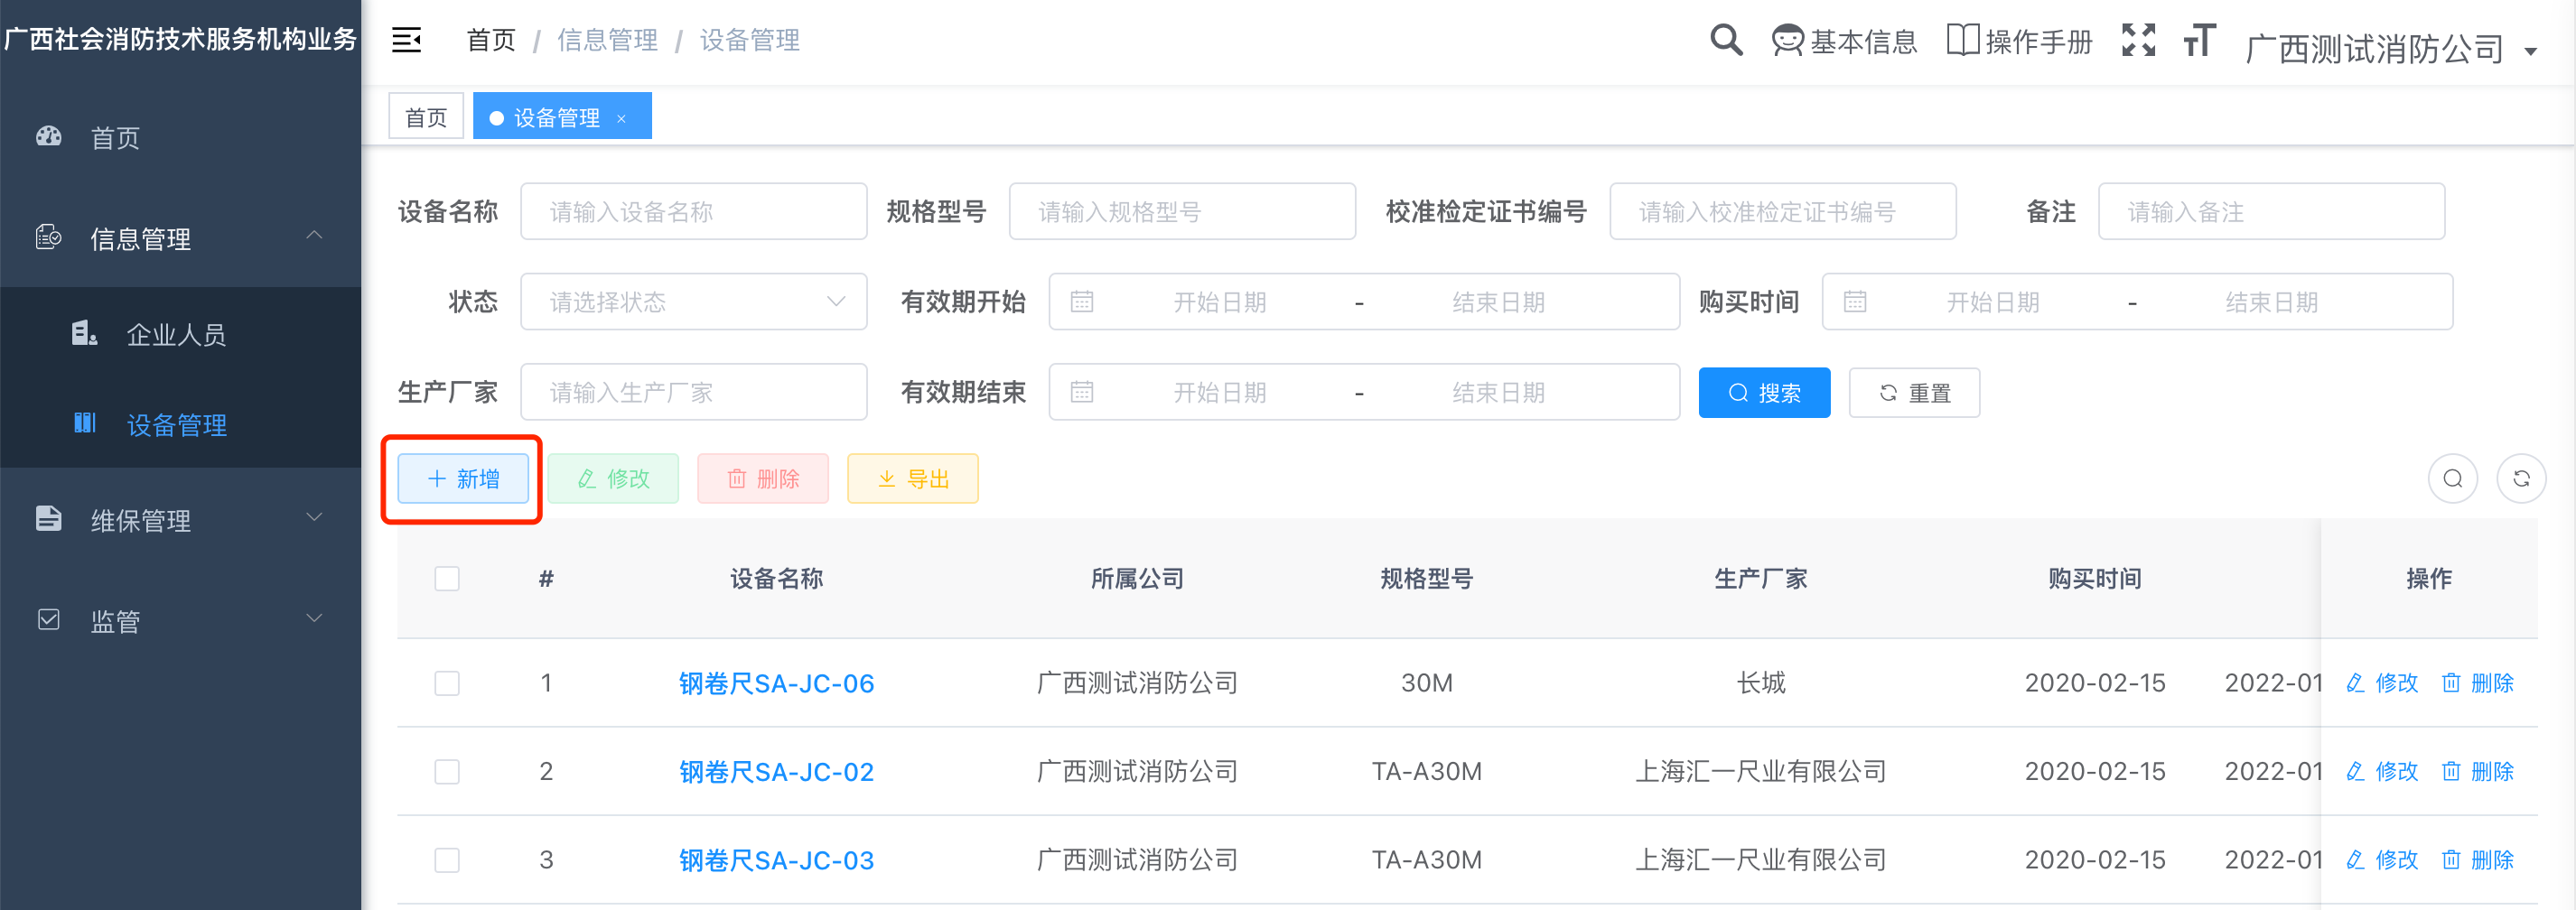Click the 删除 action for 钢卷尺SA-JC-02
This screenshot has width=2576, height=910.
click(x=2477, y=771)
